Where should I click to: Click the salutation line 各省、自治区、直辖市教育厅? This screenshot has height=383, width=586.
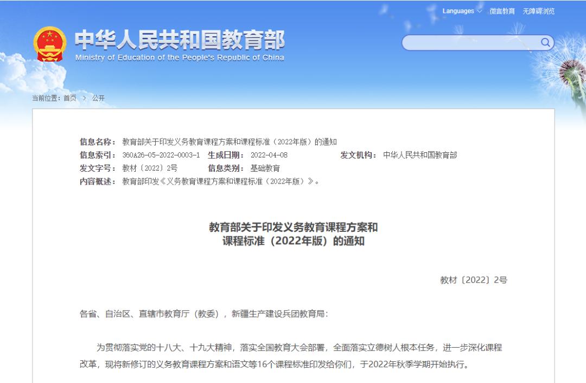(204, 314)
